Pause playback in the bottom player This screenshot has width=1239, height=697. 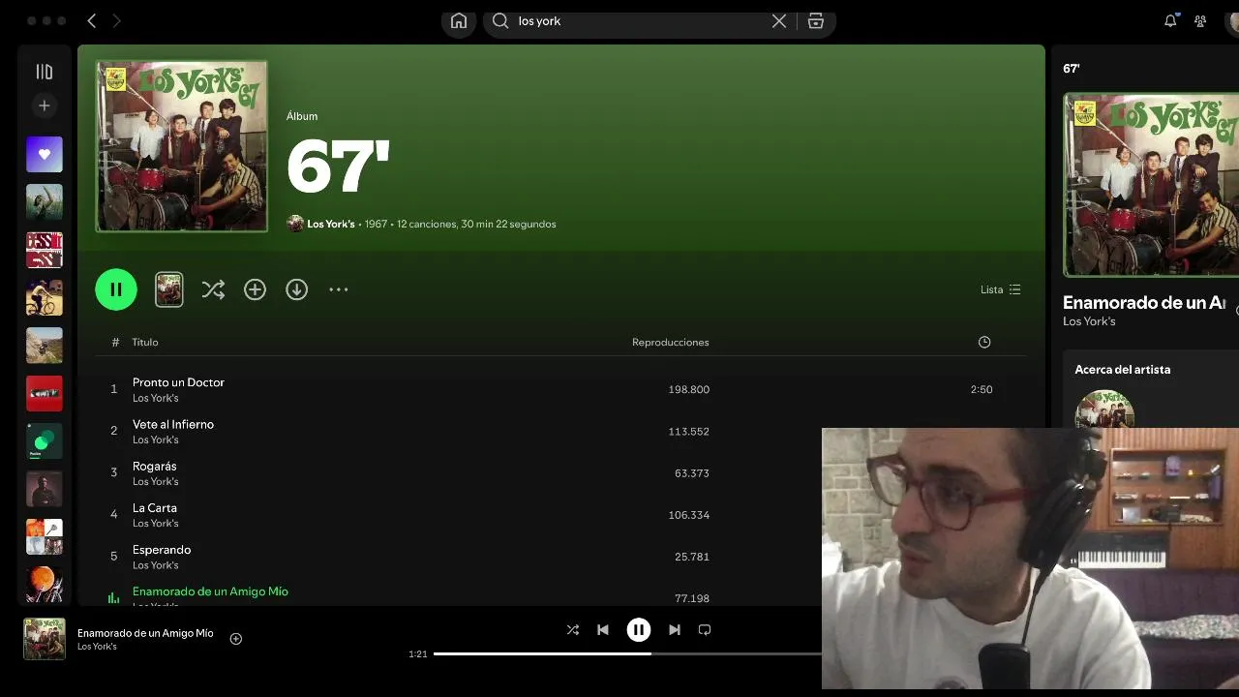tap(639, 629)
